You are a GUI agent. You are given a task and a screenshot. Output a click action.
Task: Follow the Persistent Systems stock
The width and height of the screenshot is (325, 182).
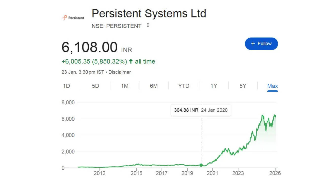tap(261, 44)
